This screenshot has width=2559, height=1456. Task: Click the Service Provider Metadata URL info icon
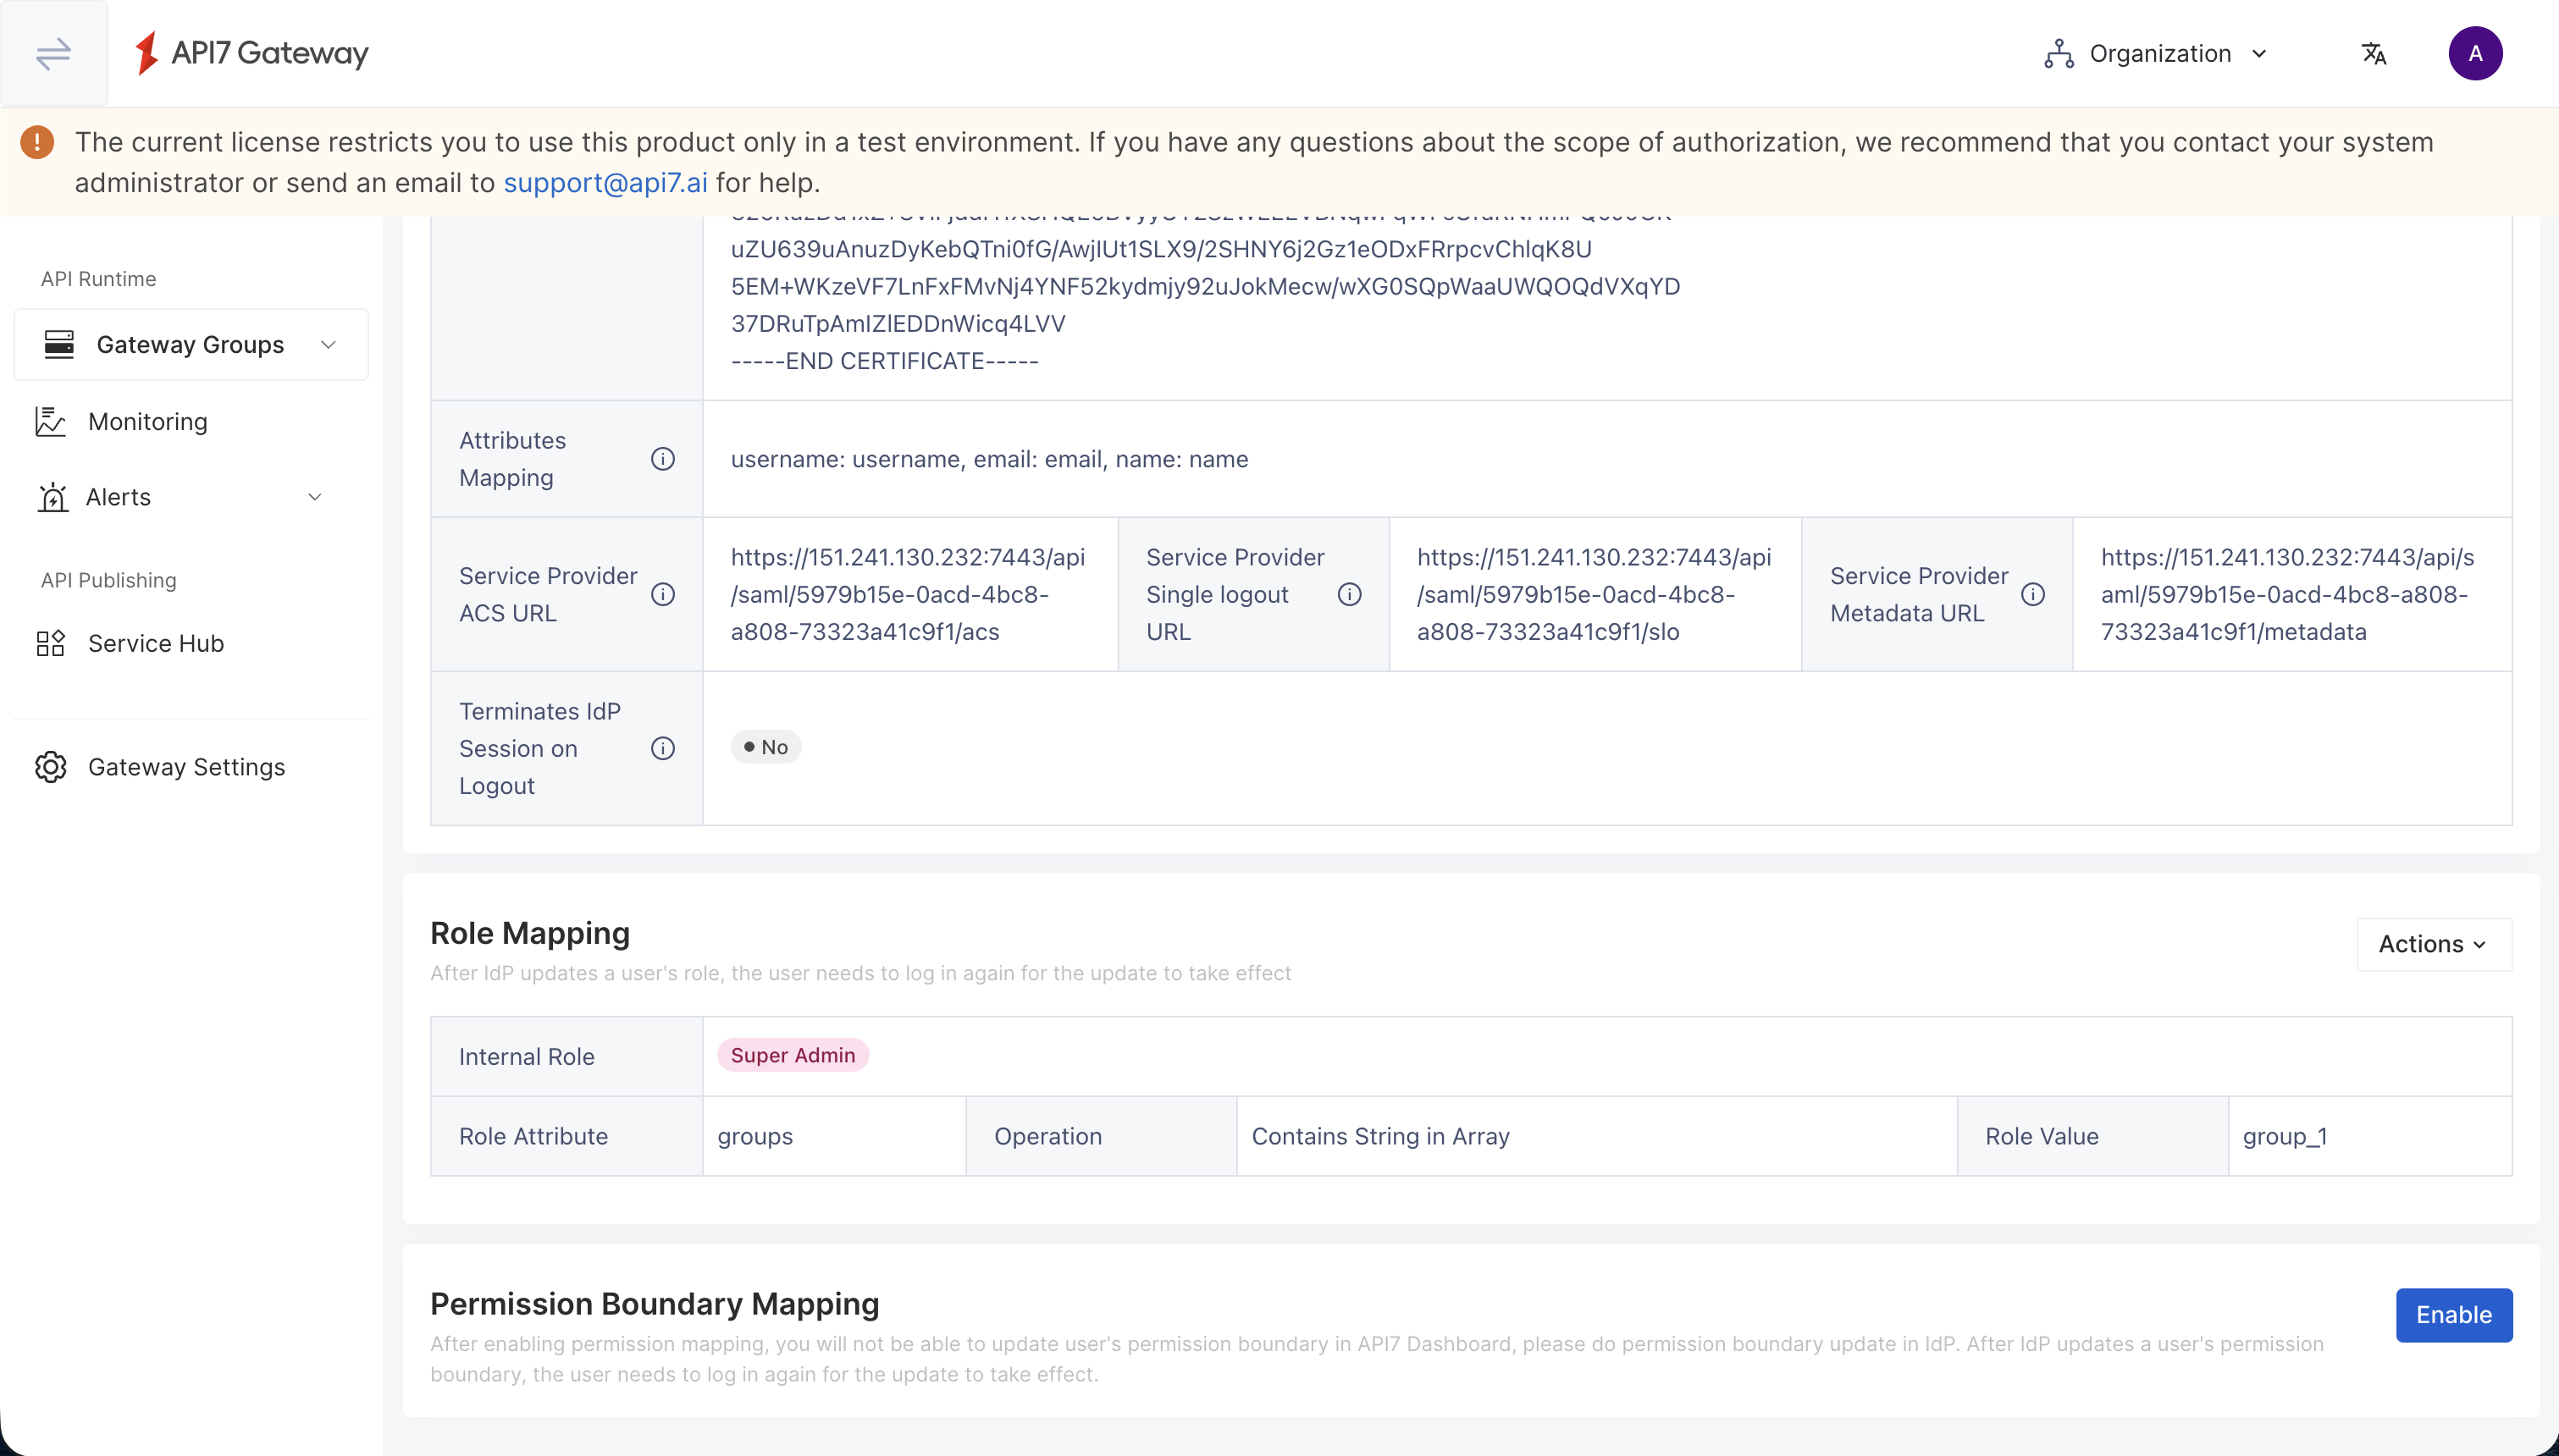coord(2036,593)
